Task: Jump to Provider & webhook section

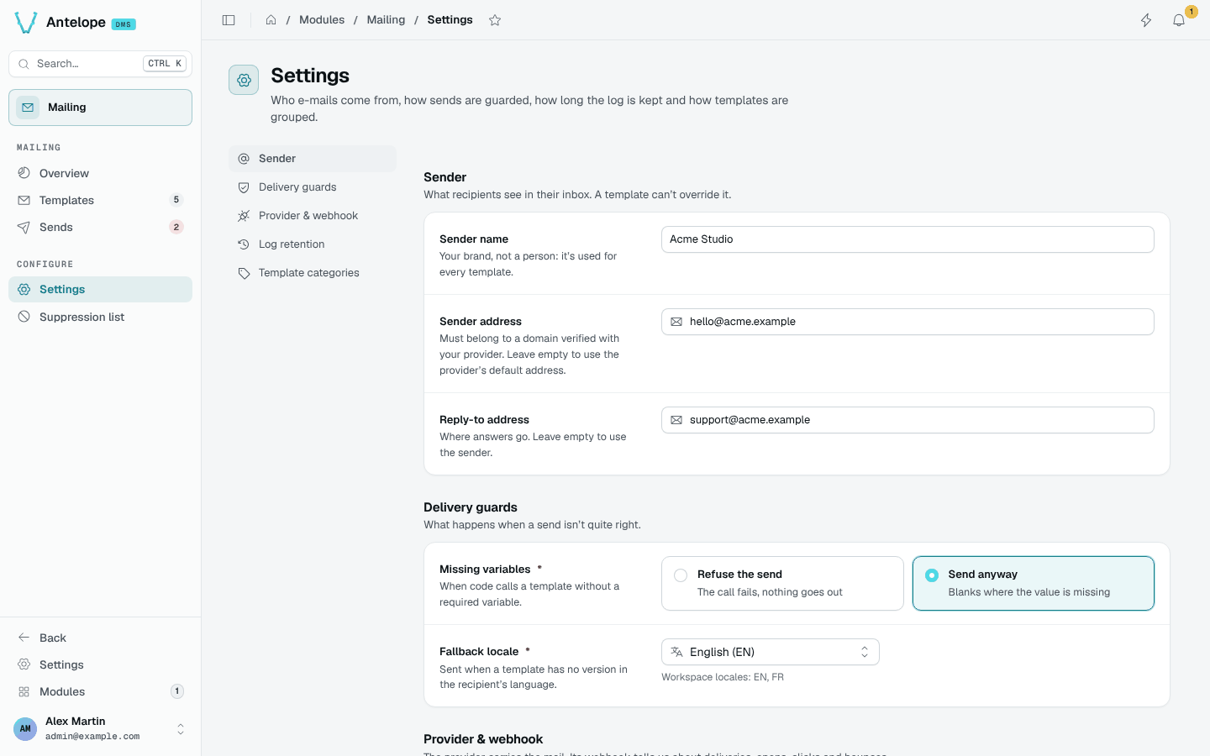Action: pyautogui.click(x=313, y=216)
